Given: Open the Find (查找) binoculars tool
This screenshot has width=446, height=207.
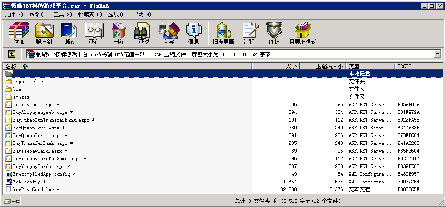Looking at the screenshot, I should 144,33.
